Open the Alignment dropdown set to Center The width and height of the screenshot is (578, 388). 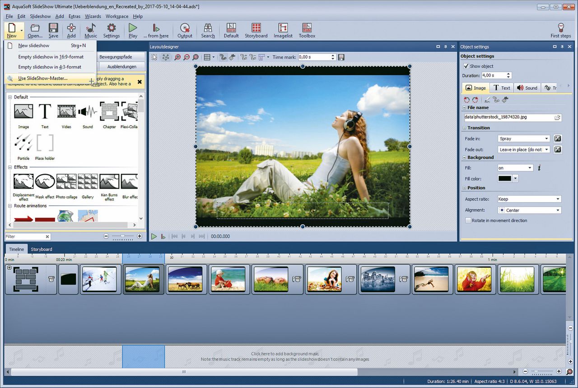coord(529,210)
